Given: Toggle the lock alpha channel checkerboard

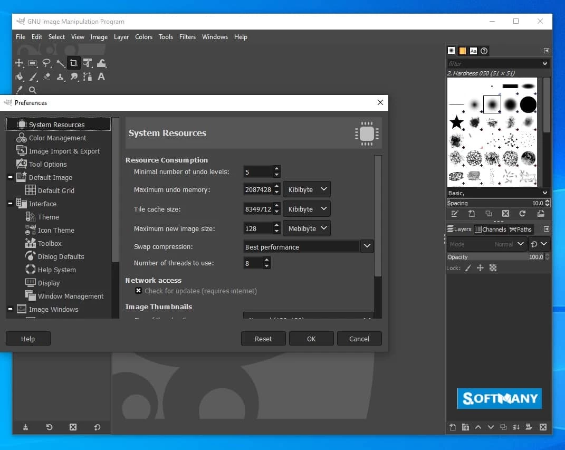Looking at the screenshot, I should click(493, 268).
